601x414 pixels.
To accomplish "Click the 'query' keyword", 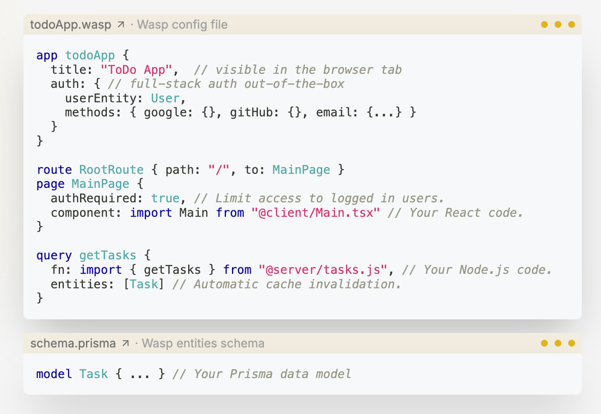I will (54, 256).
